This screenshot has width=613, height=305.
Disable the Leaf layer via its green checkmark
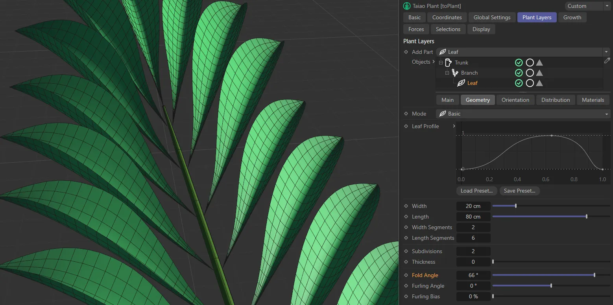[x=519, y=83]
